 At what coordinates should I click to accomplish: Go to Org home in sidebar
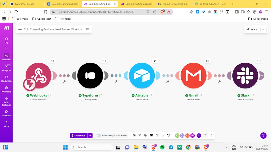click(6, 40)
